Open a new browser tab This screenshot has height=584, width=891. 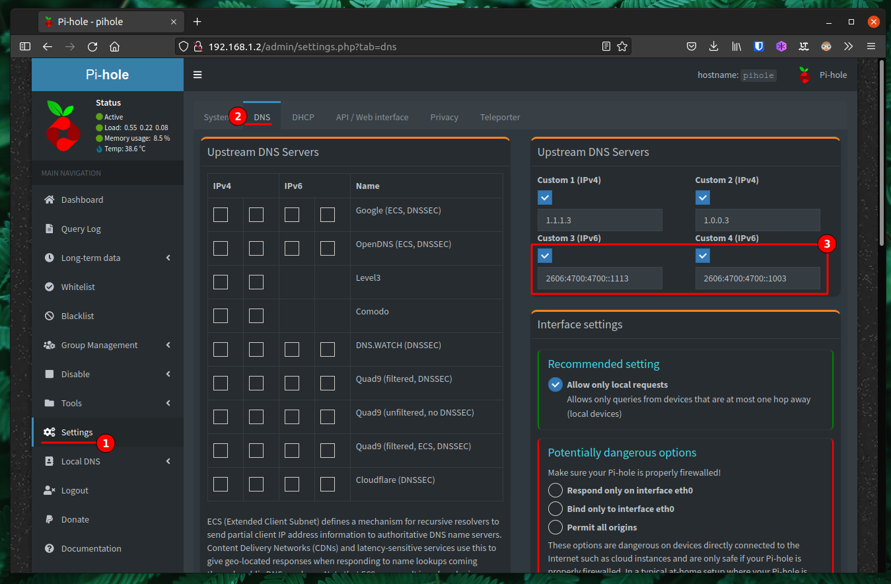click(197, 22)
